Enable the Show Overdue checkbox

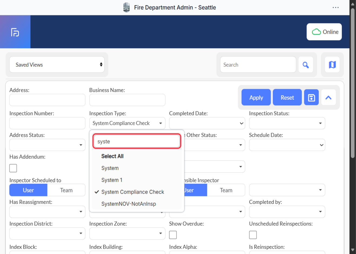173,235
